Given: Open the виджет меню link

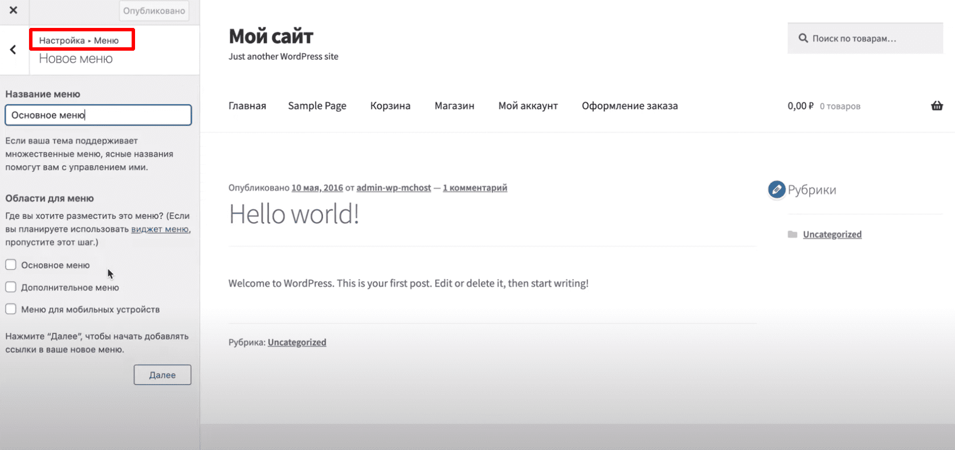Looking at the screenshot, I should (x=160, y=229).
